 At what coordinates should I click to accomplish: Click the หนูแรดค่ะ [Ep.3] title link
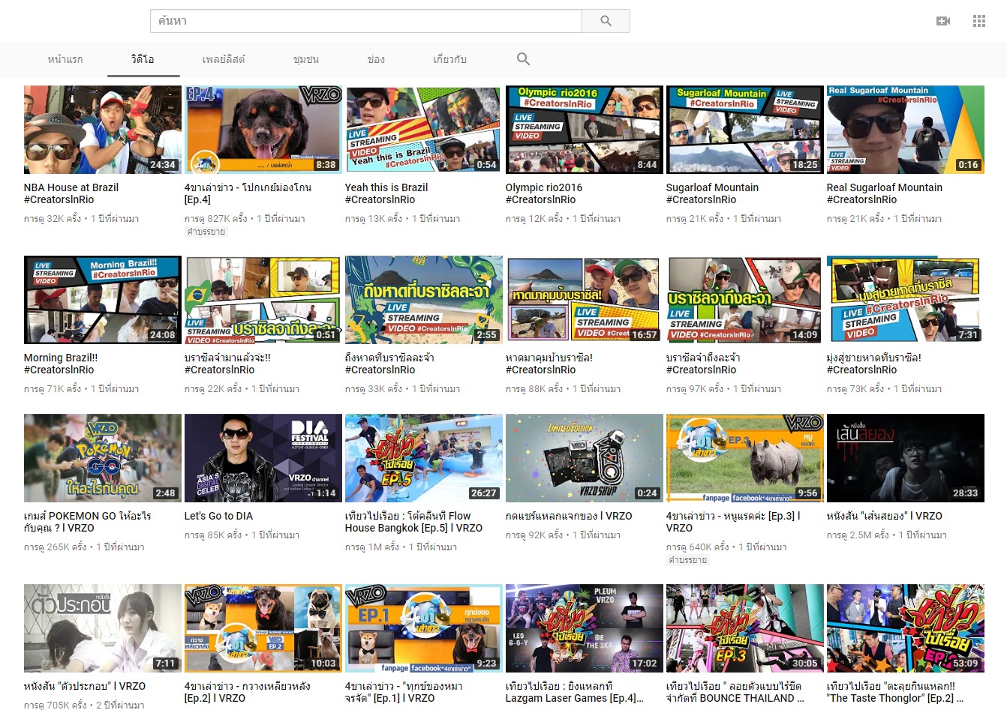[733, 522]
